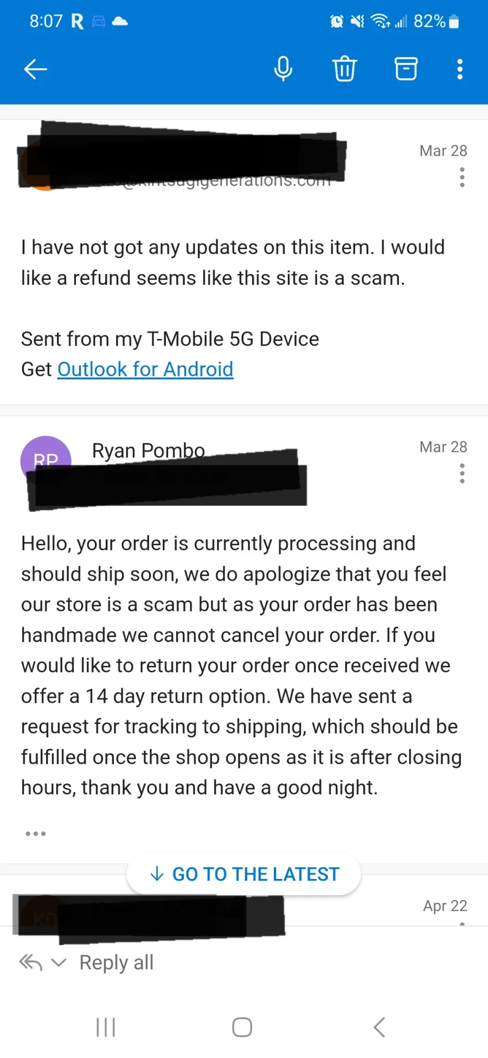Tap the Reply all double-arrow icon

point(31,963)
